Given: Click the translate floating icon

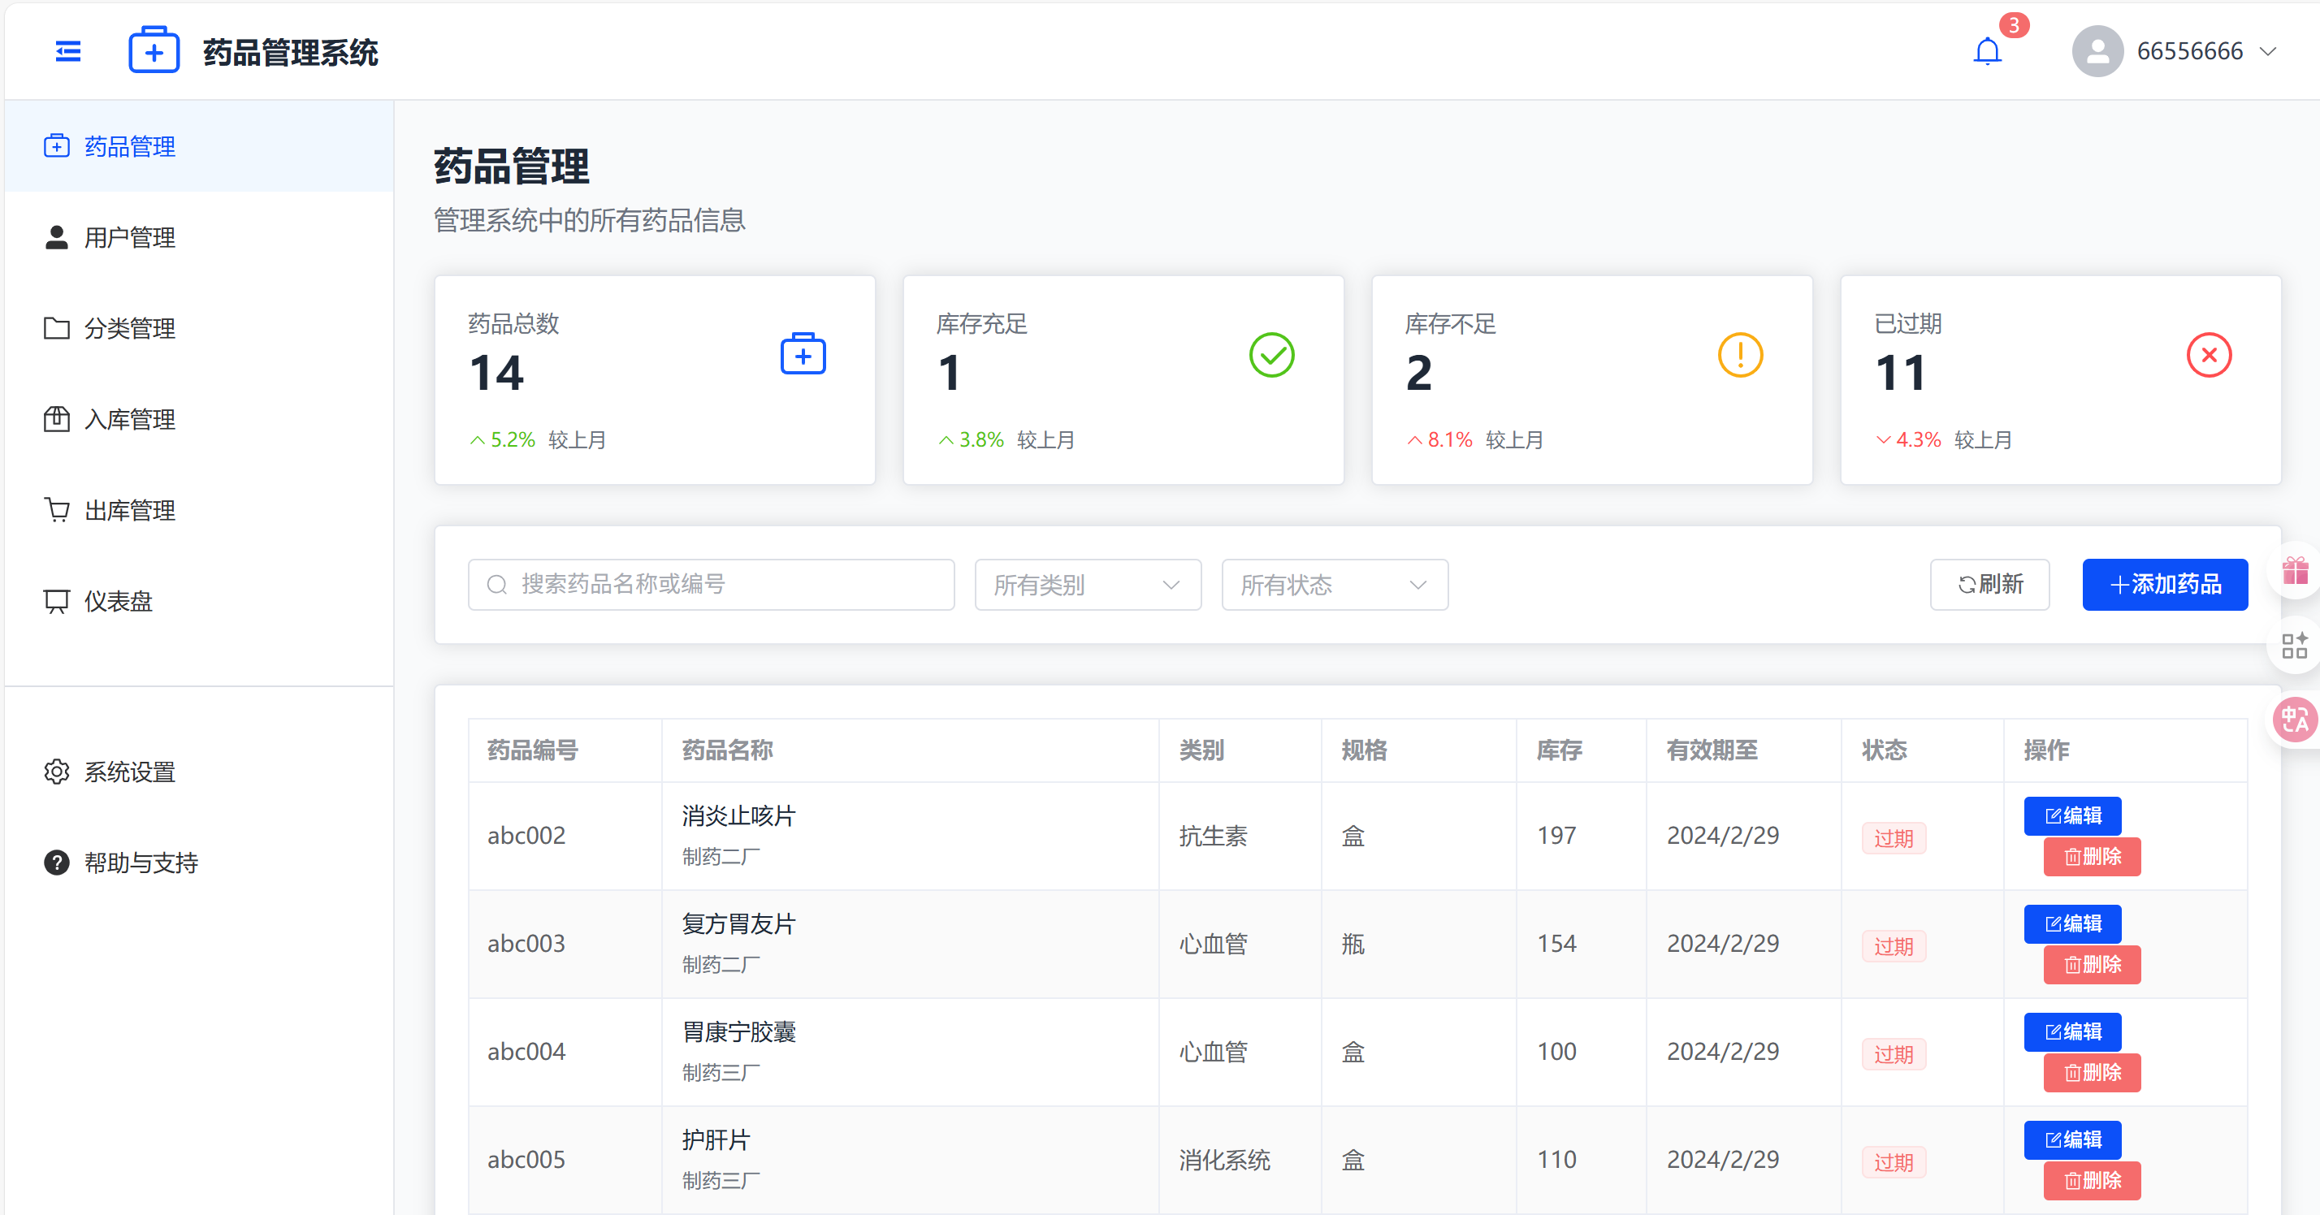Looking at the screenshot, I should pyautogui.click(x=2295, y=720).
